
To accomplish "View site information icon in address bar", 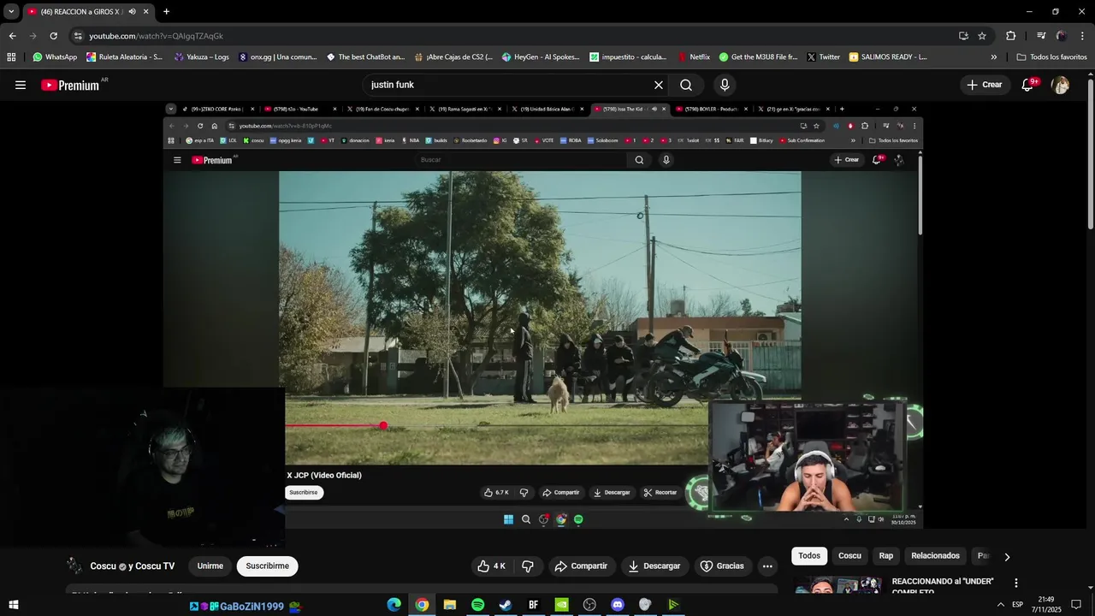I will coord(78,36).
